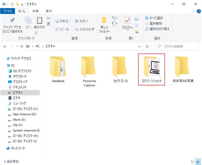The image size is (202, 165).
Task: Select the Picosmos Capture folder
Action: tap(89, 72)
